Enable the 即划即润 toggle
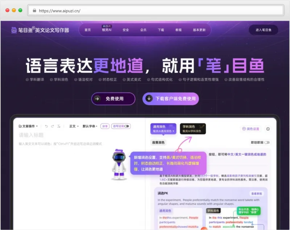The width and height of the screenshot is (290, 230). [266, 142]
